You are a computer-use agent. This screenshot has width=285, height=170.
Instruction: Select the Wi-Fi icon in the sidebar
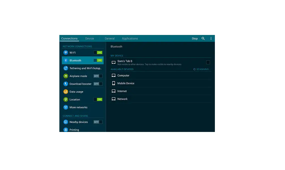pos(66,52)
